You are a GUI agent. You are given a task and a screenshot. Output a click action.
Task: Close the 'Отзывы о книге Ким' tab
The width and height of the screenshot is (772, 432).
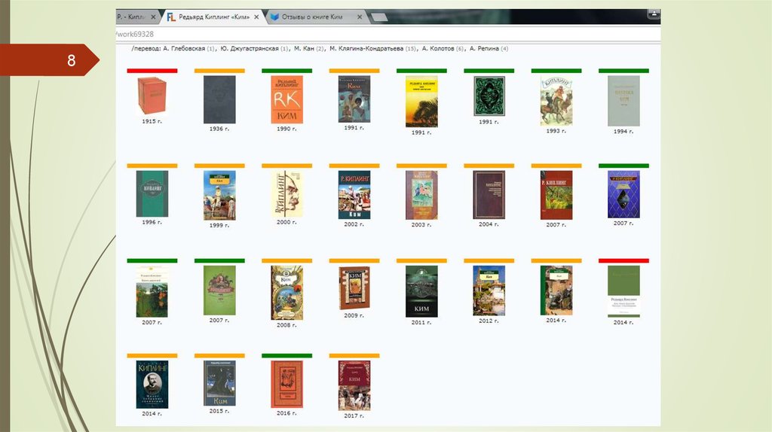pos(360,17)
